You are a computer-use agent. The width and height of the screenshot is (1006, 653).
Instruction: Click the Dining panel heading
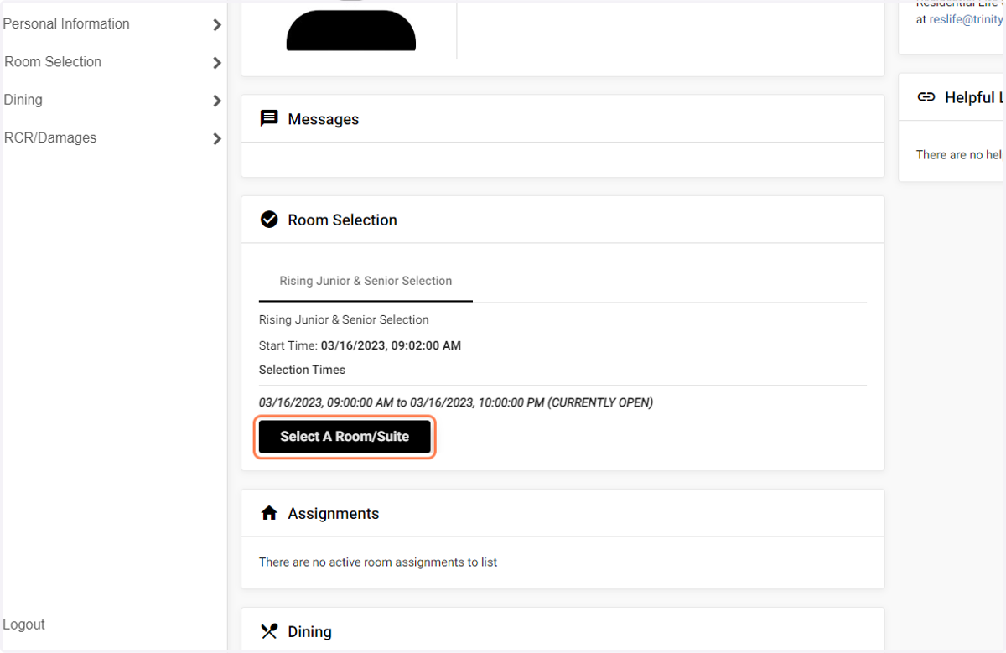tap(309, 632)
